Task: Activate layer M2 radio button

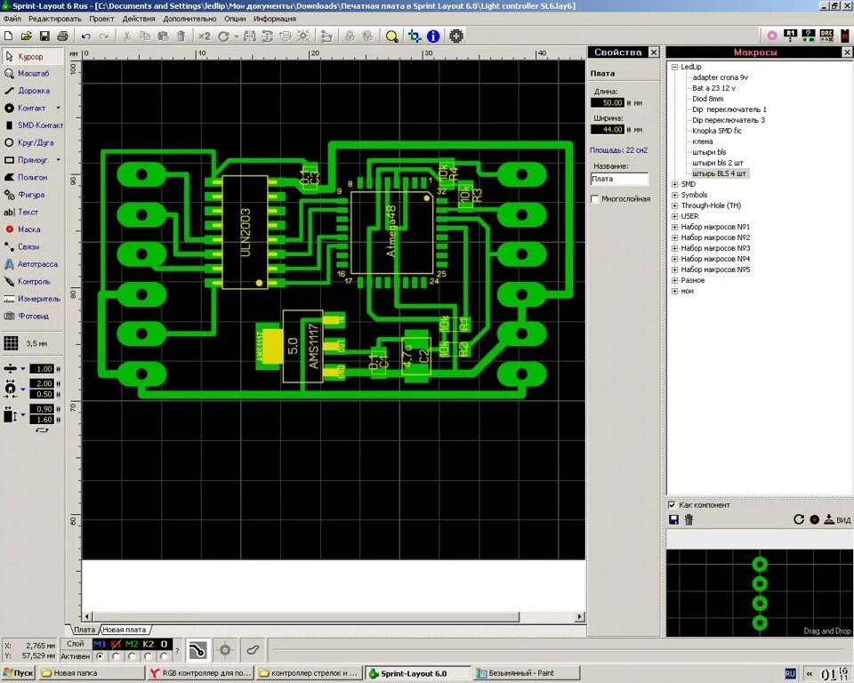Action: click(132, 656)
